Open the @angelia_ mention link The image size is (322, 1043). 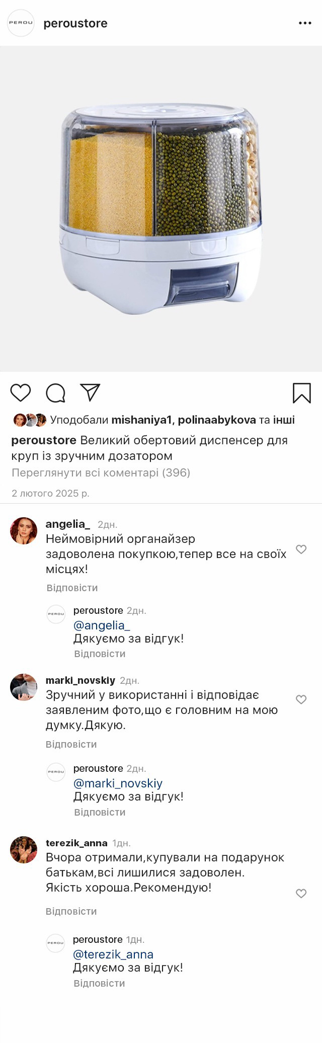click(102, 625)
